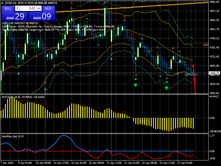Click cyan X marker near 17 Apr
The image size is (221, 166).
pos(111,59)
